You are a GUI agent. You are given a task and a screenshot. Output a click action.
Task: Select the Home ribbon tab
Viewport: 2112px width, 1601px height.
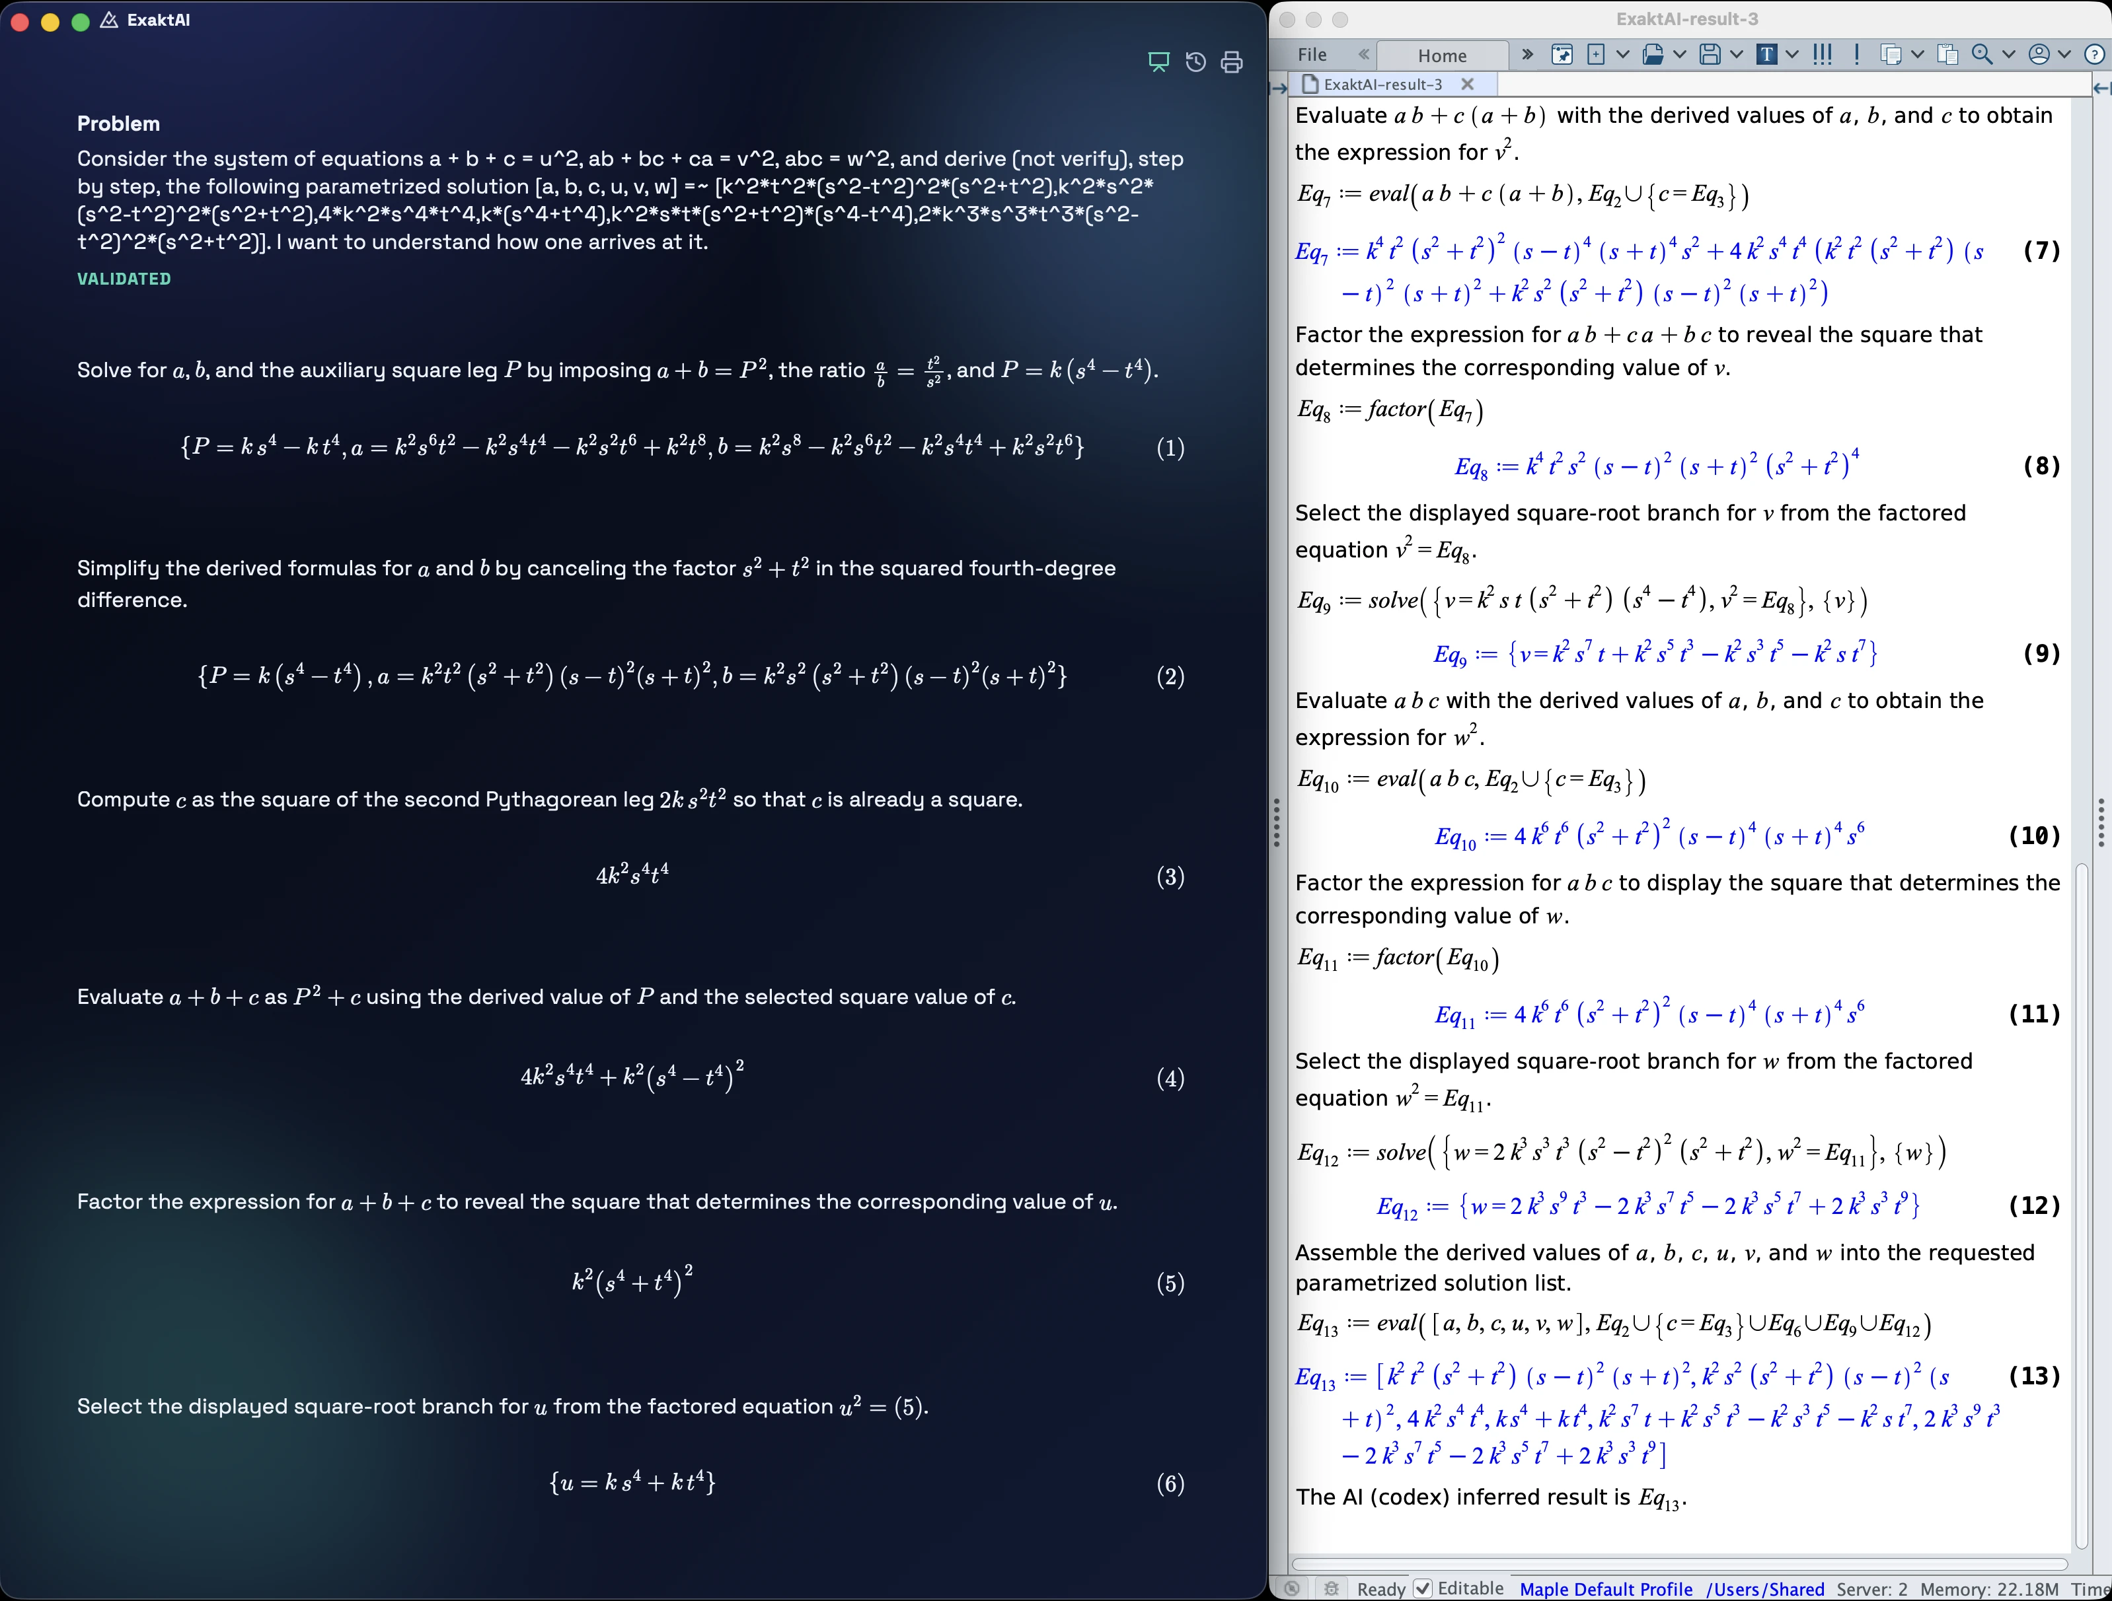1442,55
